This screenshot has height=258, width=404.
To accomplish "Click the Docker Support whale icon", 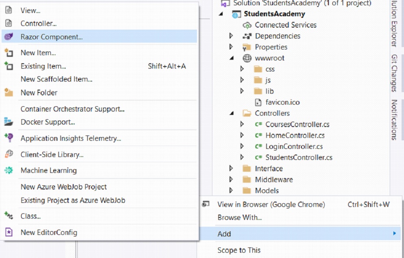I will point(9,122).
